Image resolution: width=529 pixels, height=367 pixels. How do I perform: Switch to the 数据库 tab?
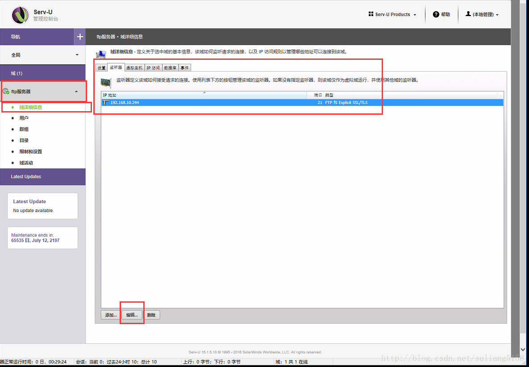click(171, 68)
